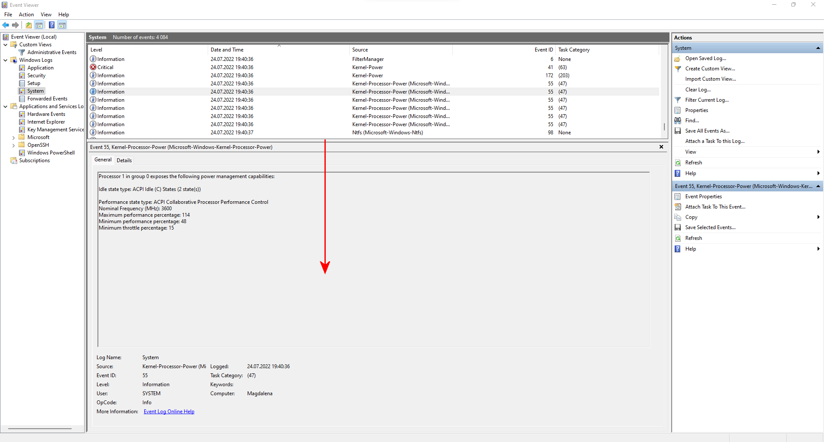Image resolution: width=824 pixels, height=442 pixels.
Task: Click the Security log icon in tree
Action: point(22,76)
